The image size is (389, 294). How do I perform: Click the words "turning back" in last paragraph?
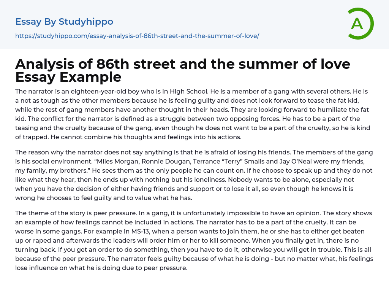pos(33,250)
